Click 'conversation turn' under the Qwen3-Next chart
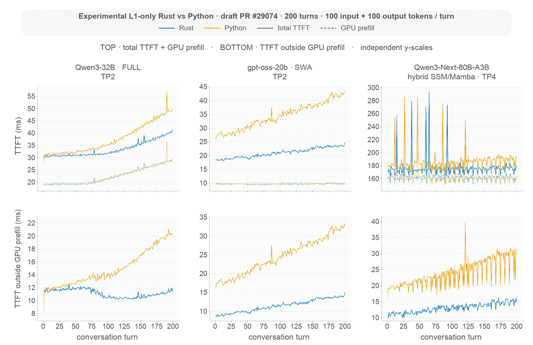533x345 pixels. (451, 337)
